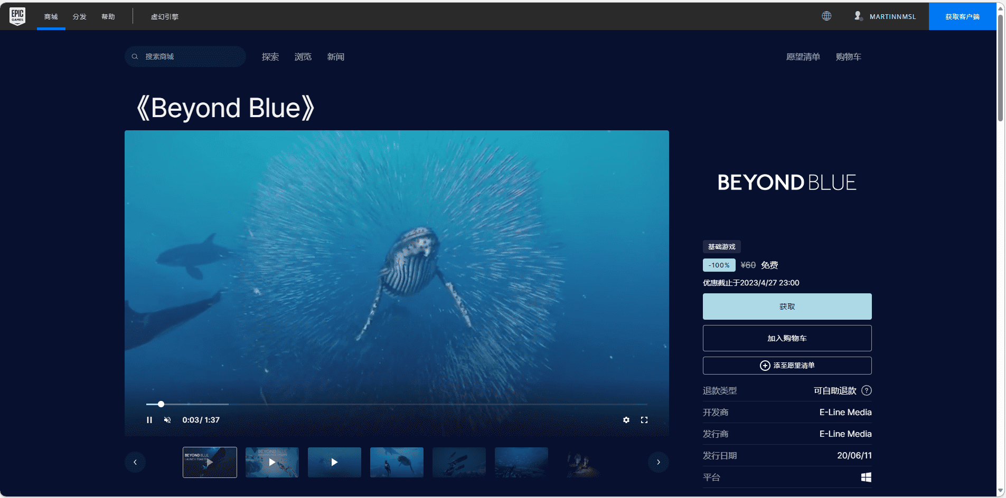Open 愿望清单 wishlist link
This screenshot has width=1006, height=498.
(x=803, y=56)
